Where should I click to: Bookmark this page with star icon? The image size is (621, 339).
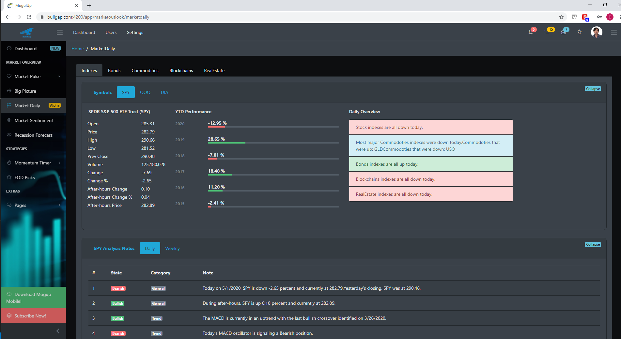pyautogui.click(x=561, y=17)
